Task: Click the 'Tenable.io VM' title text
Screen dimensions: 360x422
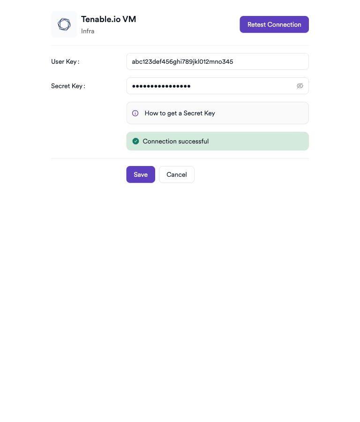Action: pos(108,19)
